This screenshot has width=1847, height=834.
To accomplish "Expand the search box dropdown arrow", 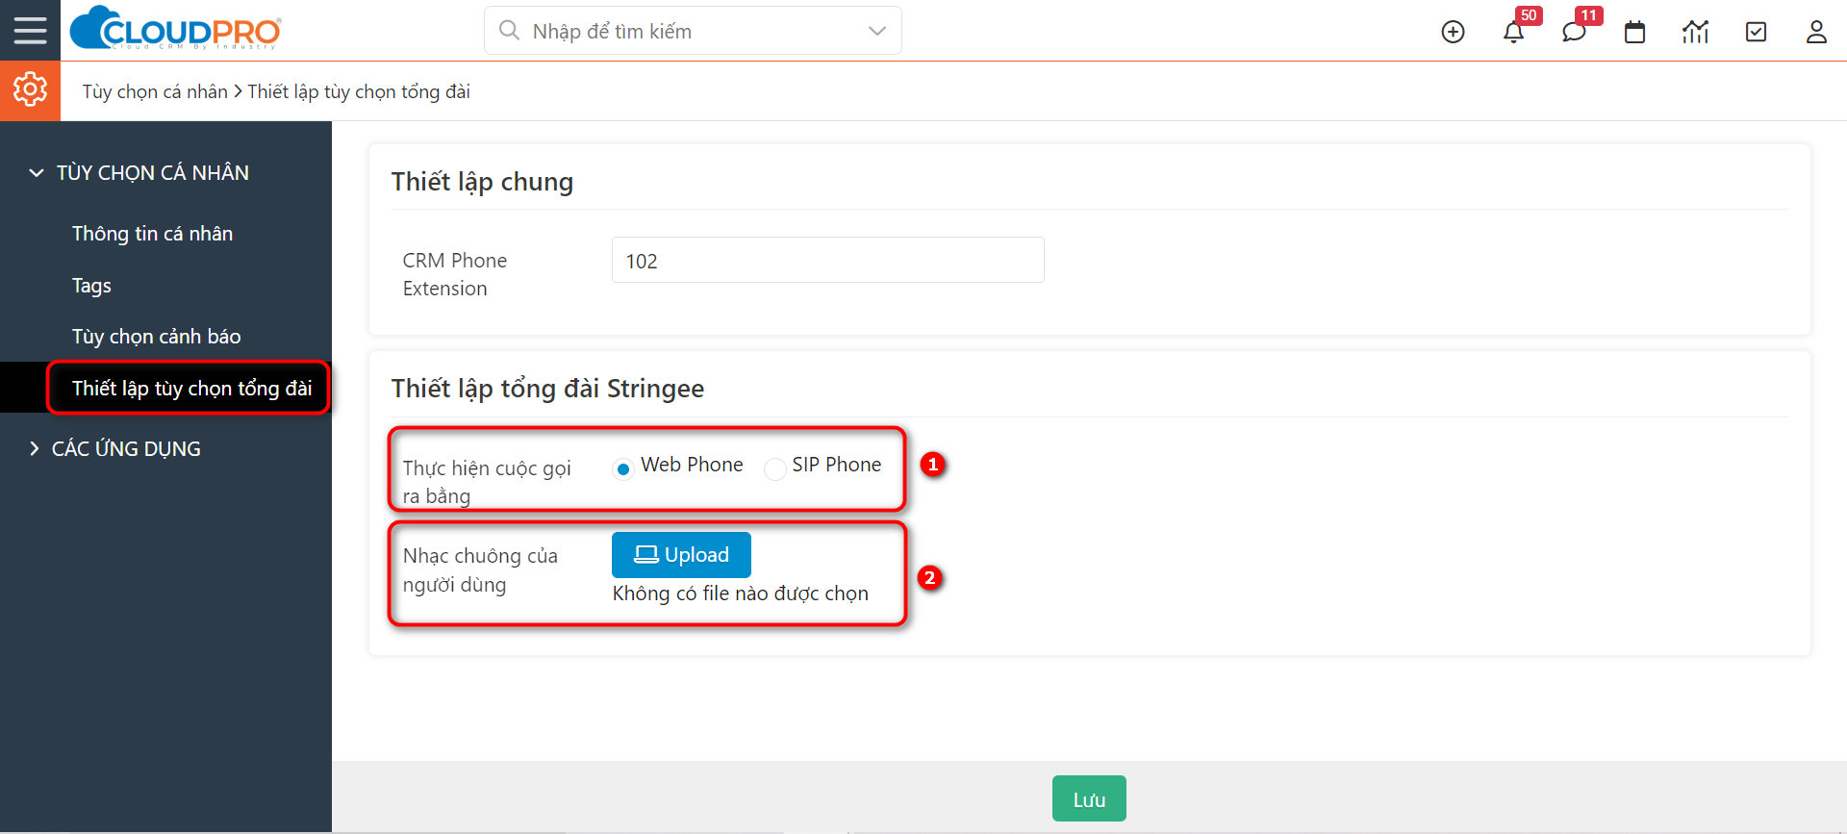I will click(x=876, y=31).
